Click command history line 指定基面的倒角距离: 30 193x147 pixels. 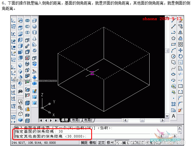pyautogui.click(x=39, y=132)
